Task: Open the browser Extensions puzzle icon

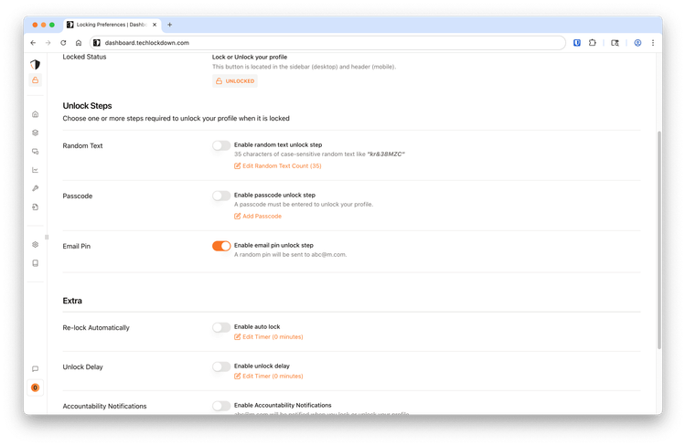Action: click(x=593, y=42)
